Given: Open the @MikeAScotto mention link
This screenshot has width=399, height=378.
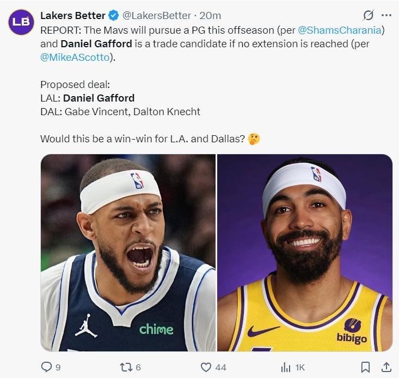Looking at the screenshot, I should click(75, 58).
